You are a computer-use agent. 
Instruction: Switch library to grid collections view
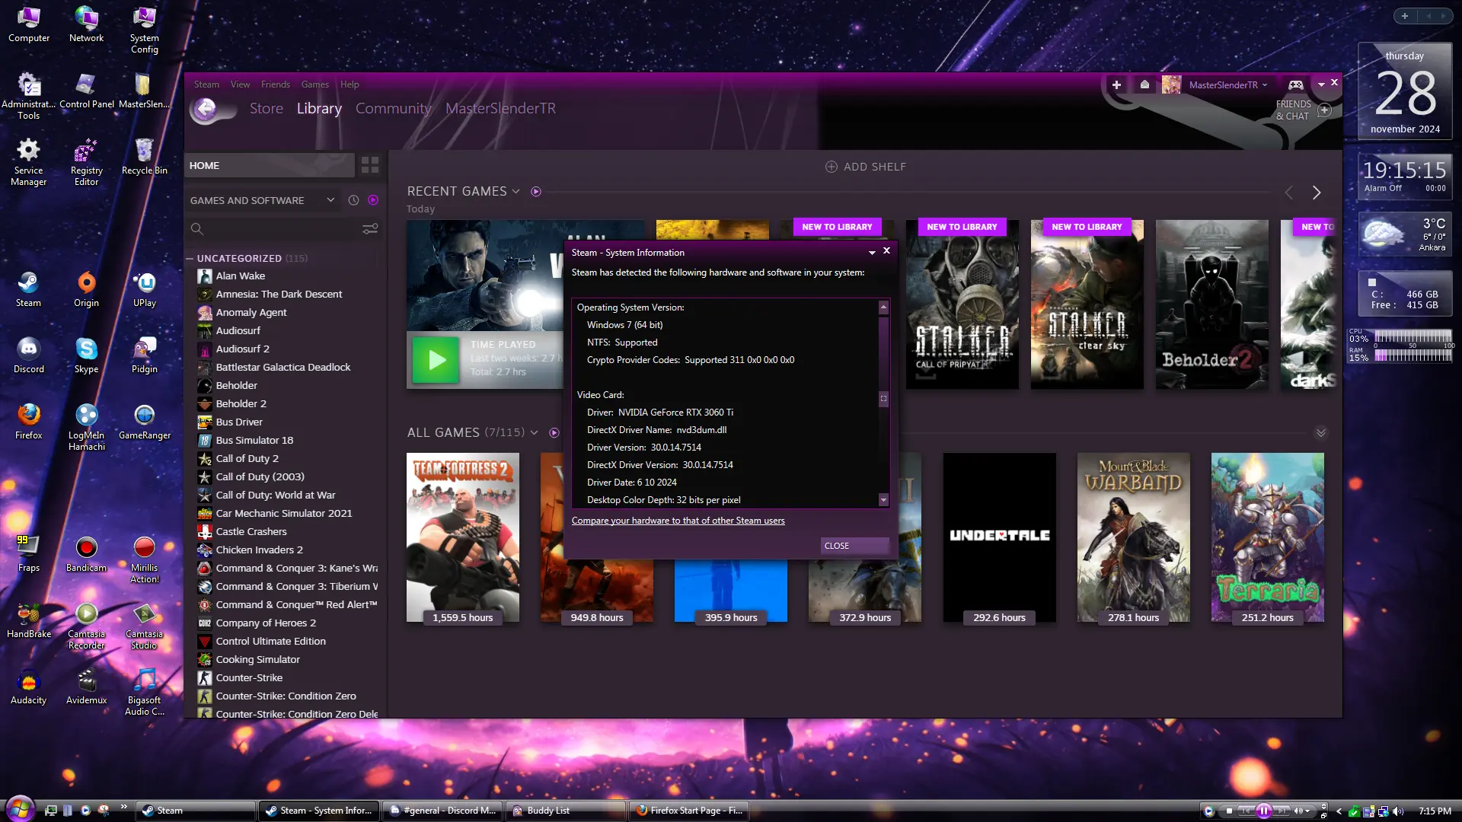[x=370, y=164]
